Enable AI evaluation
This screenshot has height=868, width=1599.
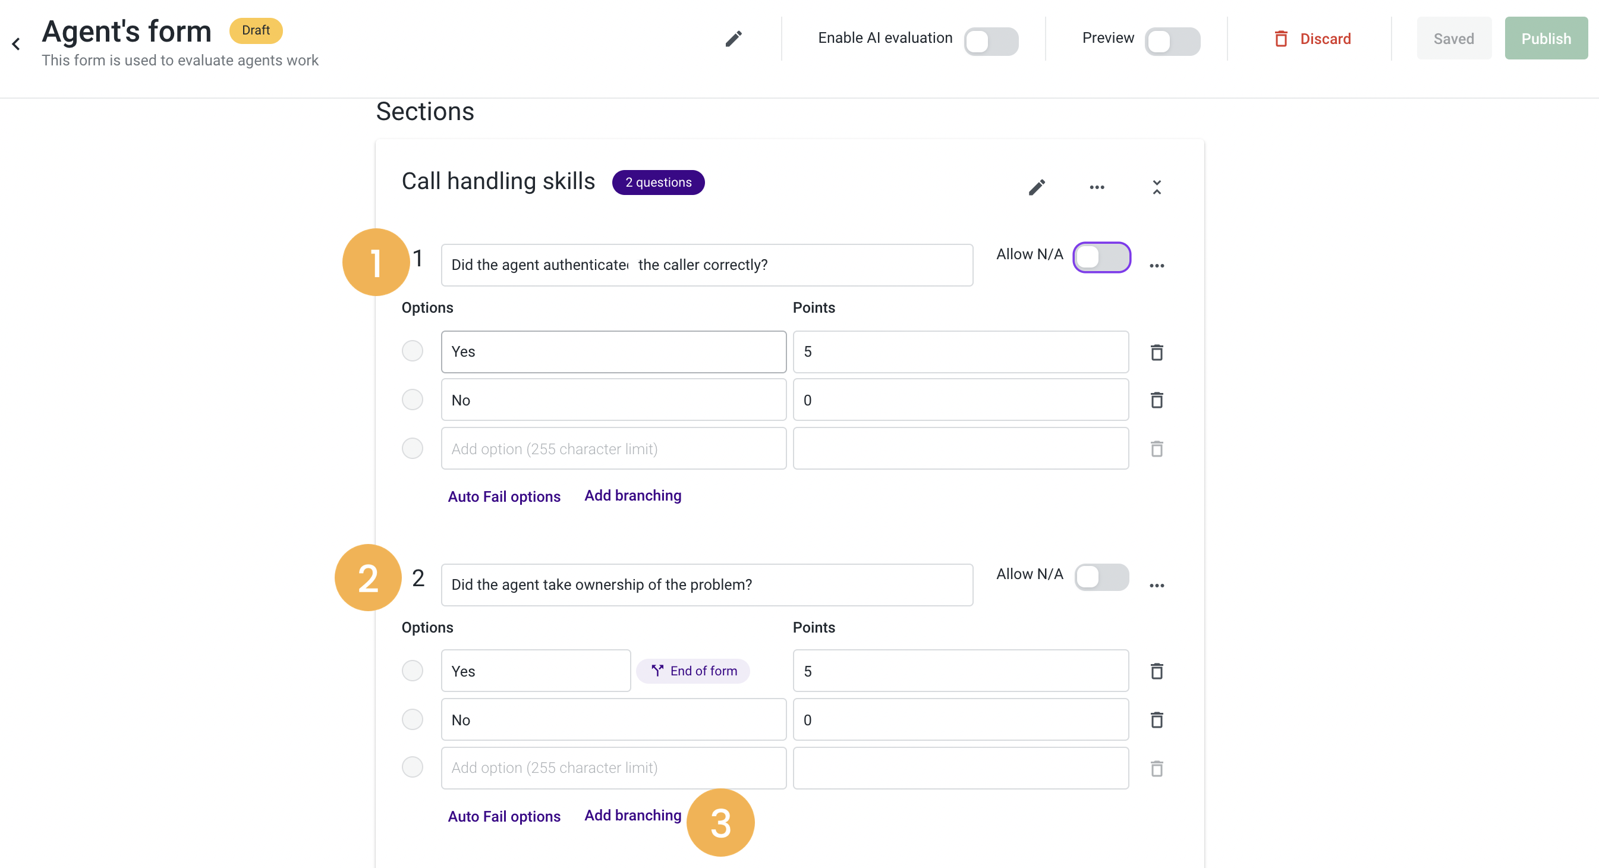coord(991,41)
